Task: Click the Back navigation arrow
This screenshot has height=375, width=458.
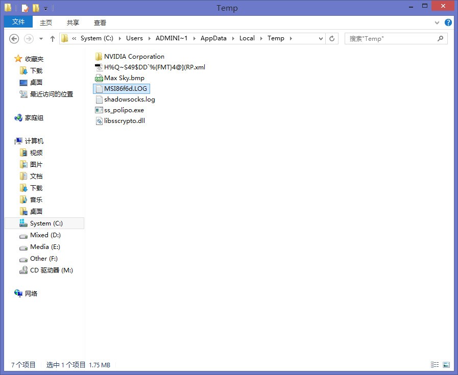Action: tap(14, 38)
